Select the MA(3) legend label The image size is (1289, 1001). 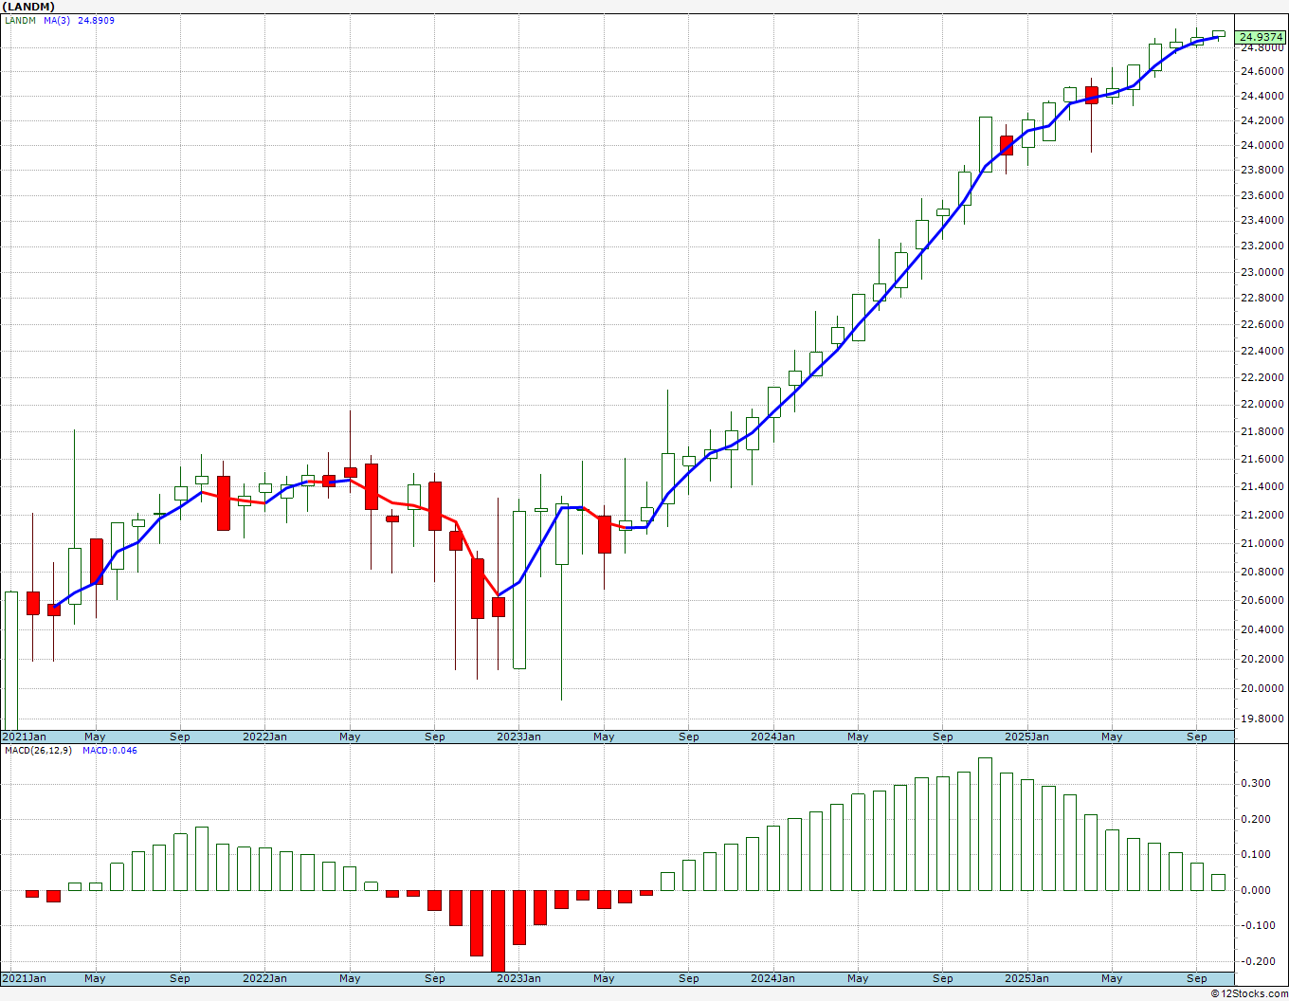point(57,20)
